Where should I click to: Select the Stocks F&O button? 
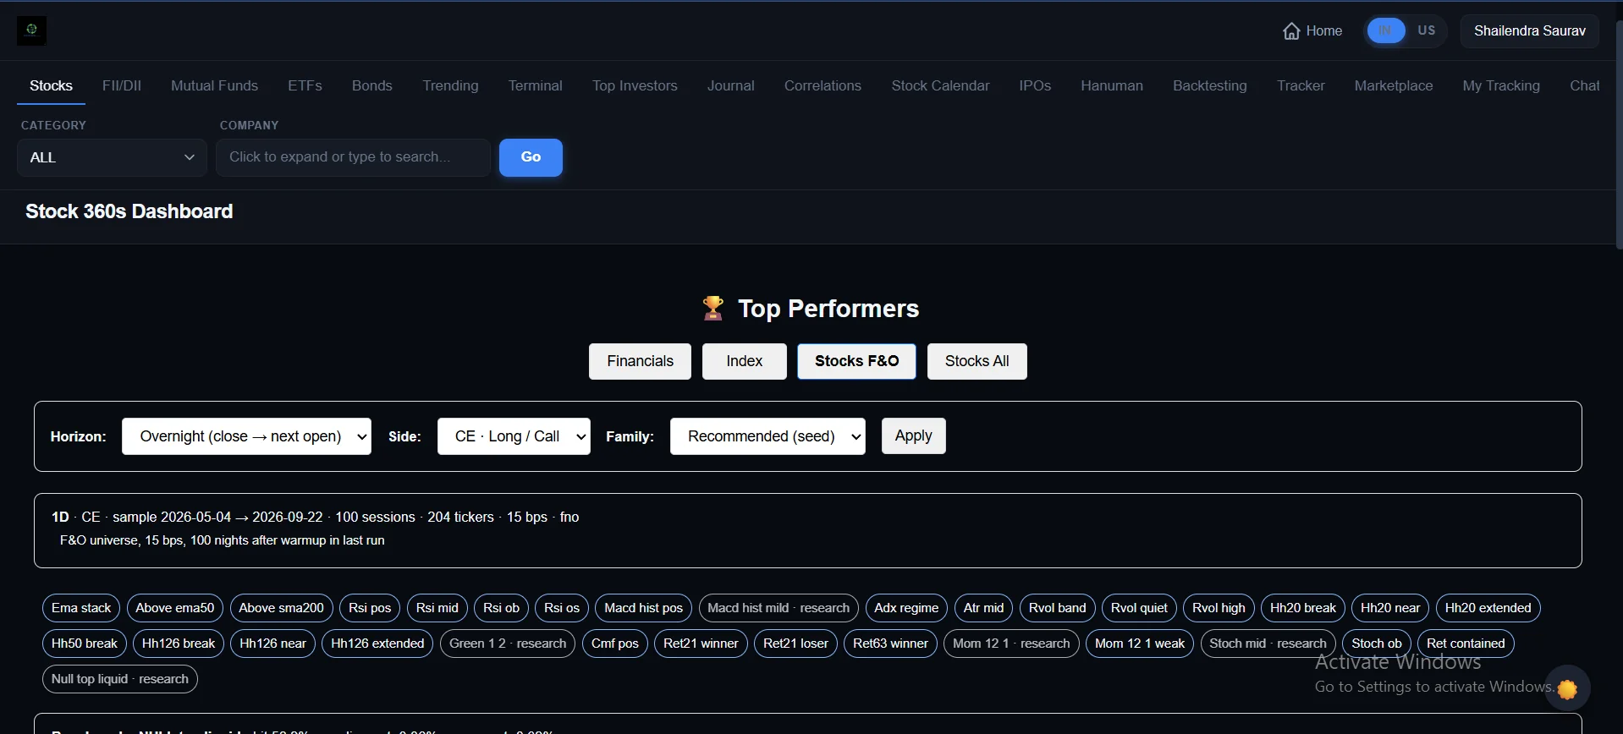(x=856, y=361)
